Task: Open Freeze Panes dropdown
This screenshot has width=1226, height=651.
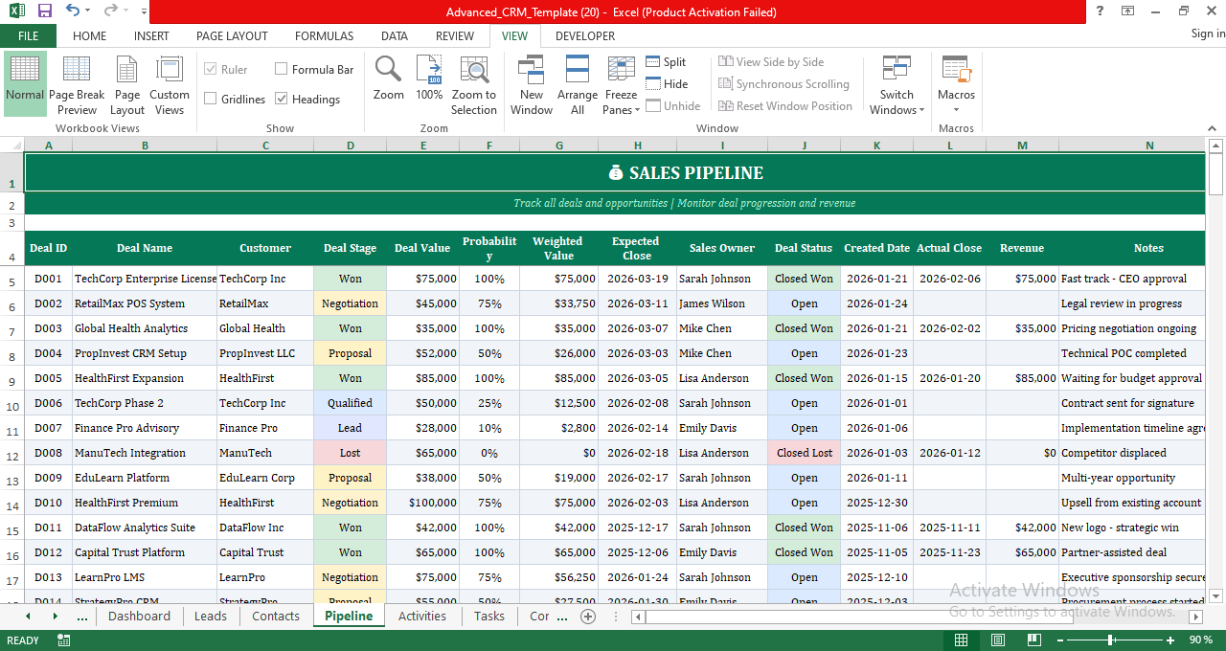Action: point(621,84)
